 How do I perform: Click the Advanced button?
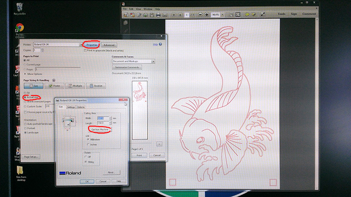[x=109, y=45]
